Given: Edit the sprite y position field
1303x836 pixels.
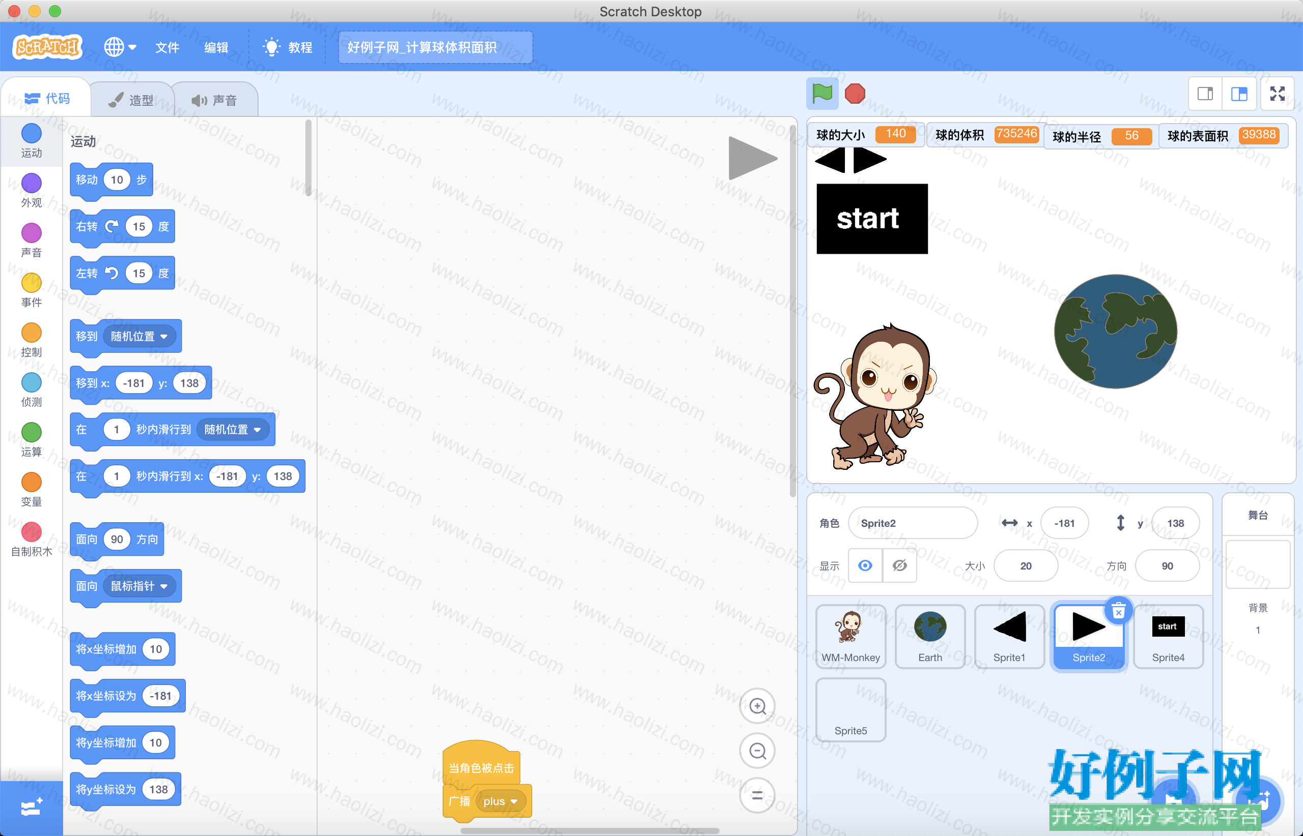Looking at the screenshot, I should click(1175, 523).
